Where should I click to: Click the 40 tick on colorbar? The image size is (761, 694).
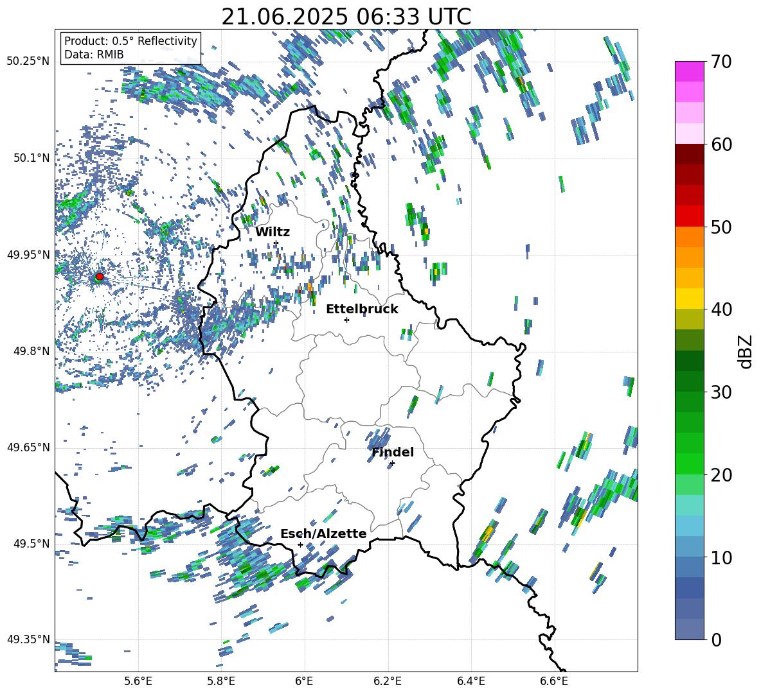[x=721, y=309]
